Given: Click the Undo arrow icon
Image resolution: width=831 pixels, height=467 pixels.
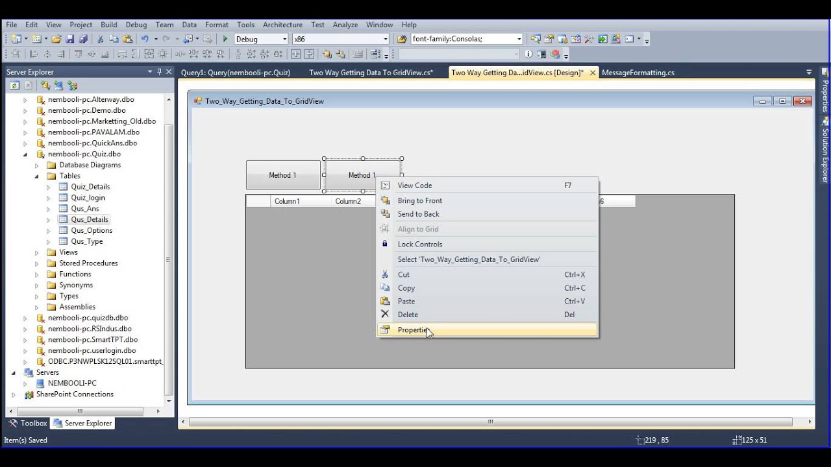Looking at the screenshot, I should coord(145,39).
